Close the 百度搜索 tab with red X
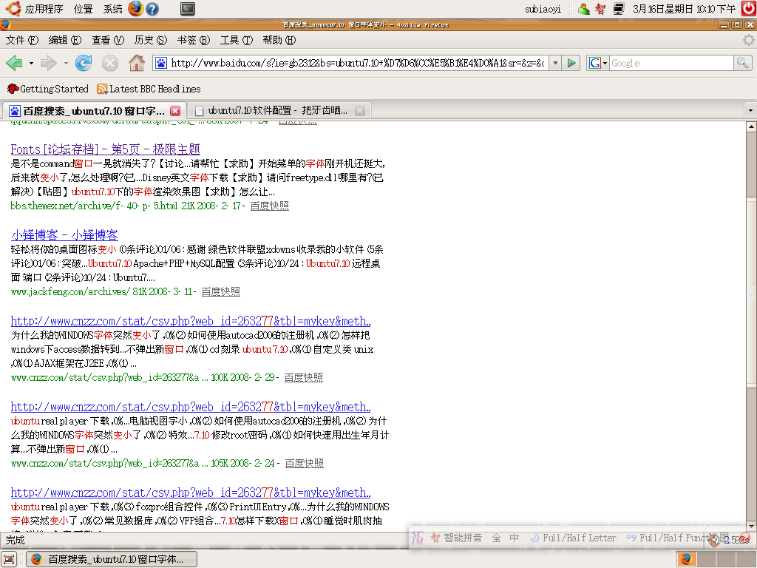The height and width of the screenshot is (568, 757). pos(175,111)
